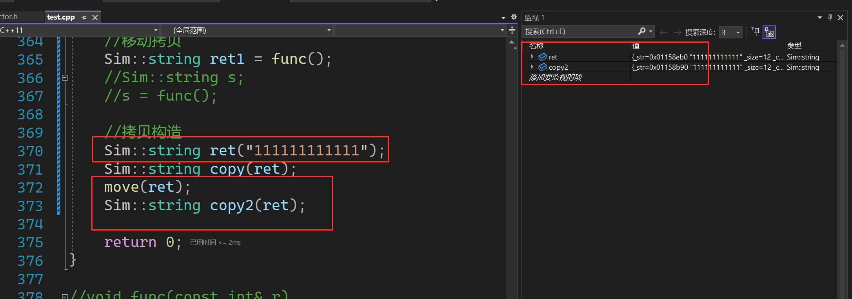Screen dimensions: 852x299
Task: Close the 监视 1 watch panel
Action: 840,18
